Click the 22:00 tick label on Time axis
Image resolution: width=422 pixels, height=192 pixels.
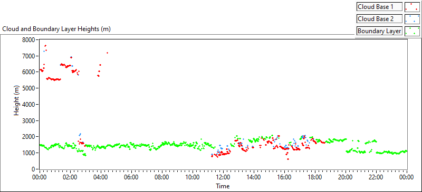click(376, 177)
